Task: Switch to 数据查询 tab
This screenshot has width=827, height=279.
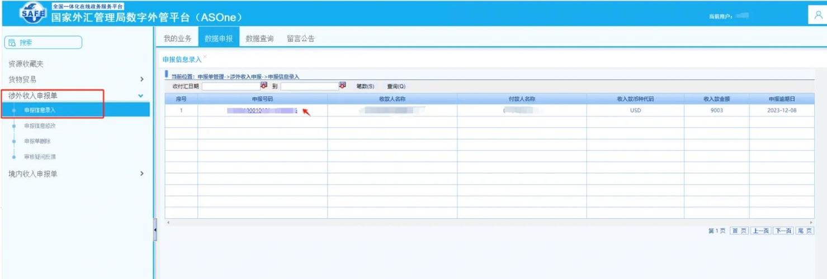Action: point(259,39)
